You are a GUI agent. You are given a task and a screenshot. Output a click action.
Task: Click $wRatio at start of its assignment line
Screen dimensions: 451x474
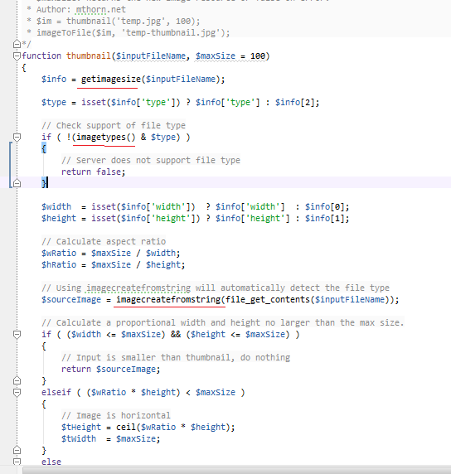[x=59, y=253]
